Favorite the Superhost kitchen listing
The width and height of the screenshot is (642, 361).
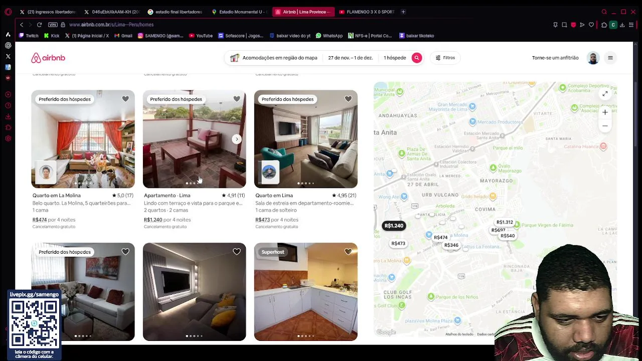click(348, 252)
